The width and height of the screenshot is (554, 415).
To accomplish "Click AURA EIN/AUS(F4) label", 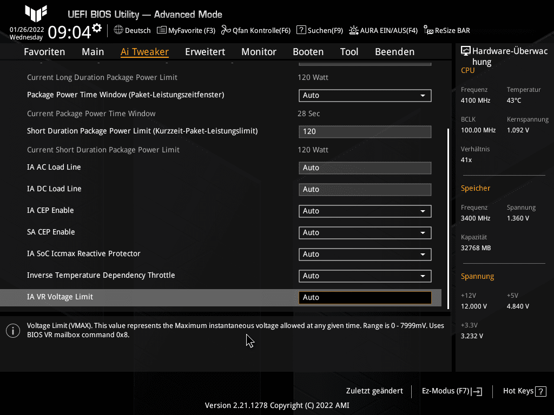I will point(389,30).
